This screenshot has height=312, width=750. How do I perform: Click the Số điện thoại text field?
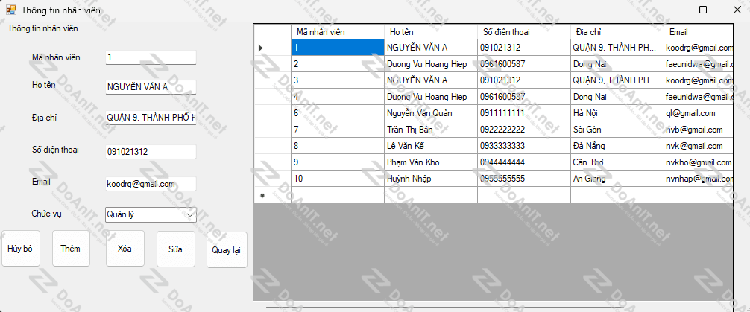[151, 151]
